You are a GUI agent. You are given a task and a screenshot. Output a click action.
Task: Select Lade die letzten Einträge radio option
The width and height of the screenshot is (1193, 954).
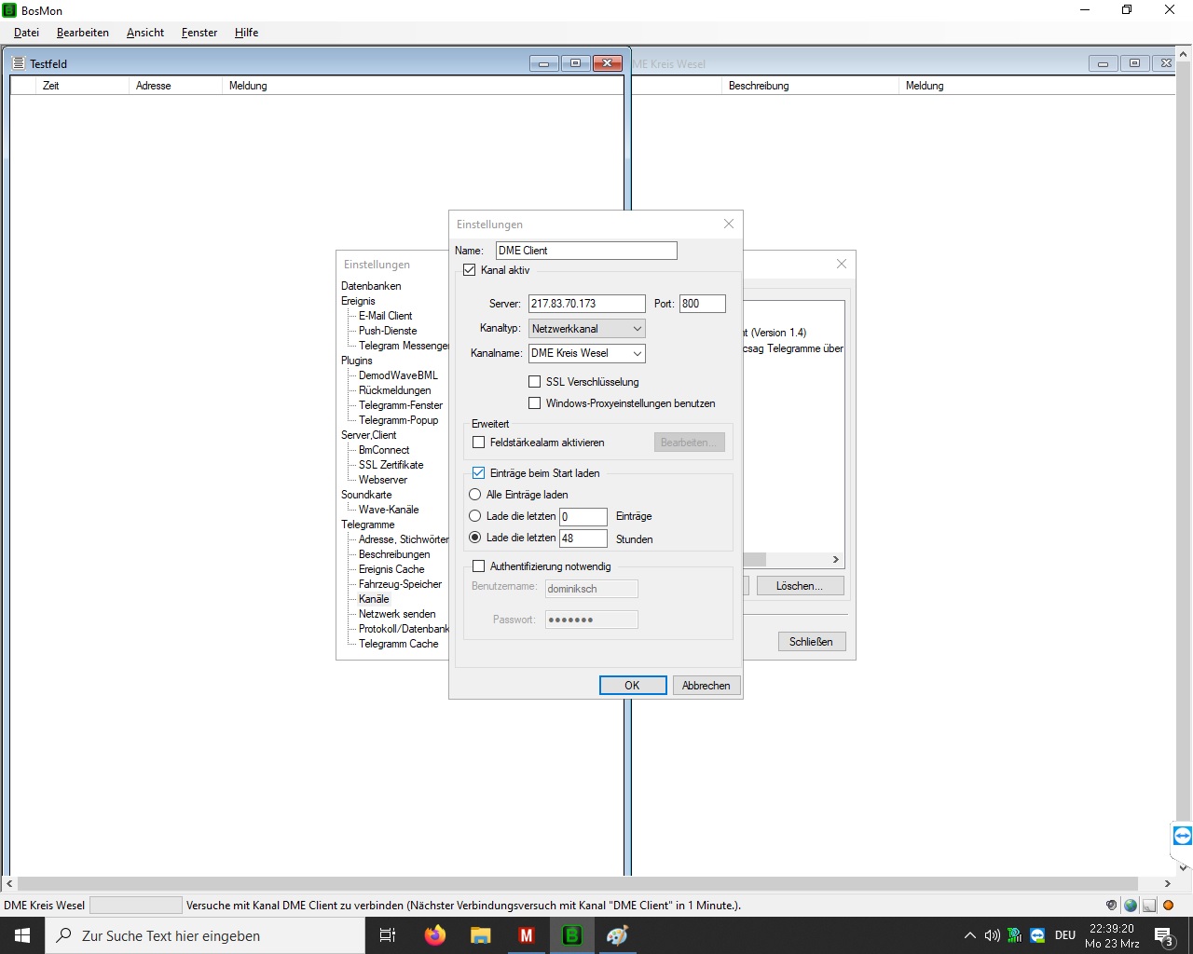474,516
